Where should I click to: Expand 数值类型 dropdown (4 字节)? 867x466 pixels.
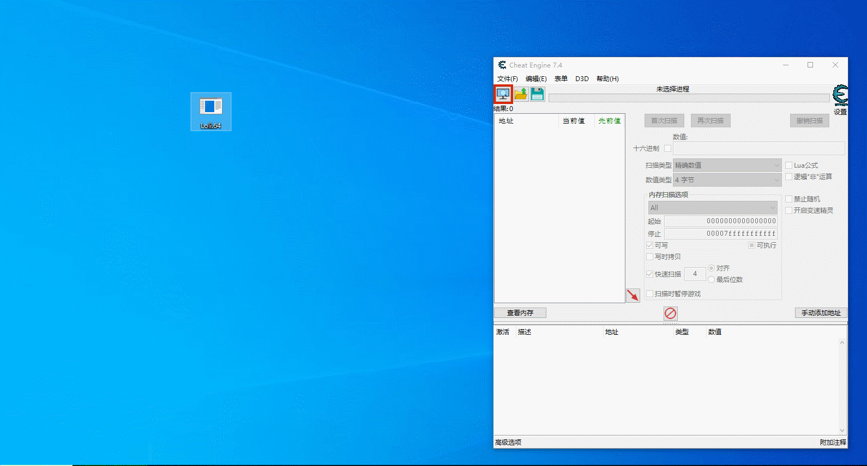(x=727, y=180)
